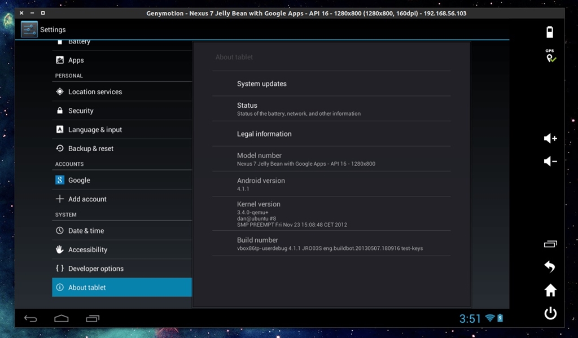Screen dimensions: 578x338
Task: Select Accessibility settings
Action: [x=122, y=249]
